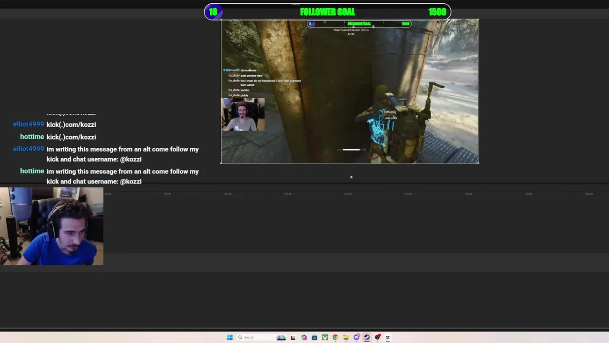This screenshot has width=609, height=343.
Task: Open Microsoft Store from the taskbar
Action: click(x=314, y=337)
